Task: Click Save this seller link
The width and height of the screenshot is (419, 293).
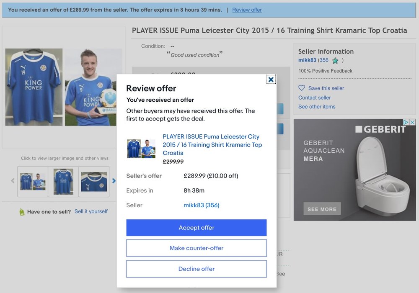Action: (326, 88)
